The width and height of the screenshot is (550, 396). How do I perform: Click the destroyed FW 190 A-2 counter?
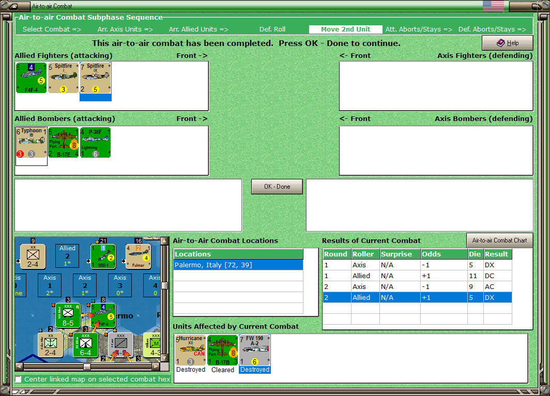pyautogui.click(x=255, y=350)
